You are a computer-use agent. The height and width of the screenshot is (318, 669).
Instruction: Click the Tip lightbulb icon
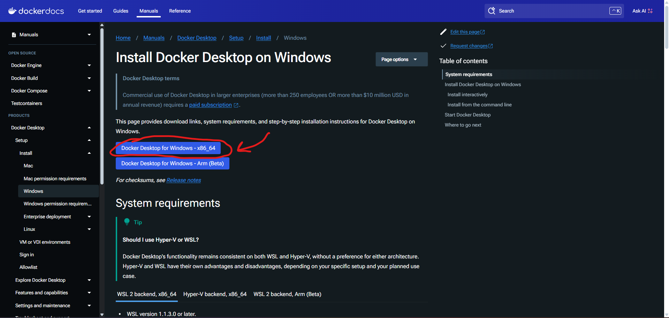[x=127, y=222]
